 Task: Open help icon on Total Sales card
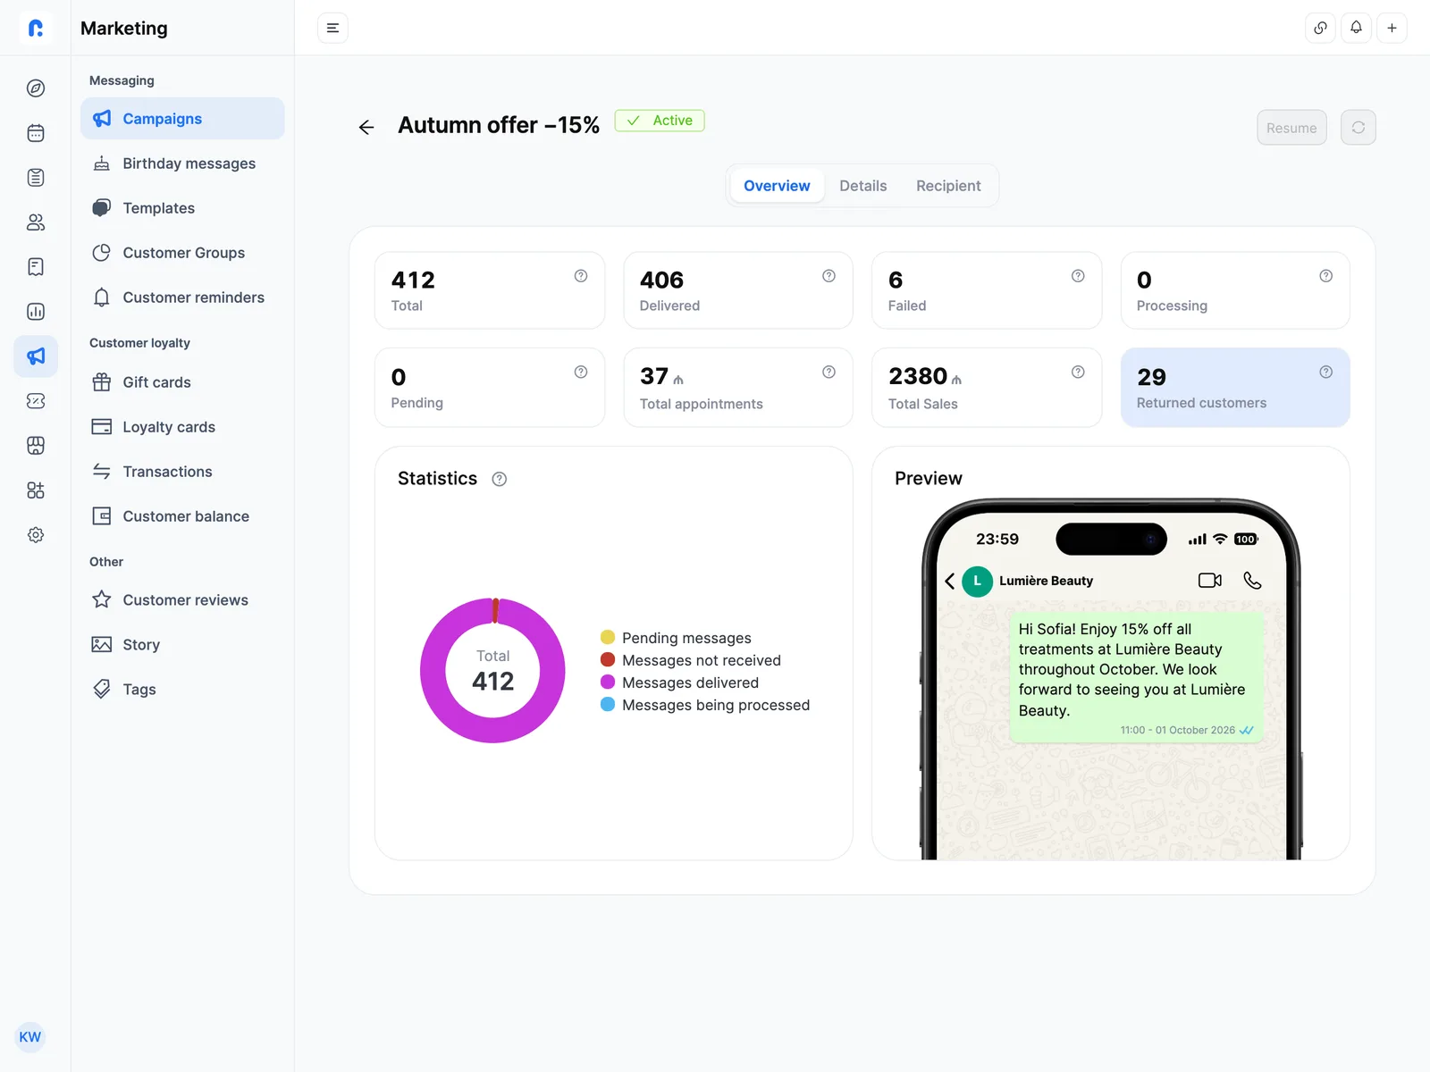click(1078, 372)
